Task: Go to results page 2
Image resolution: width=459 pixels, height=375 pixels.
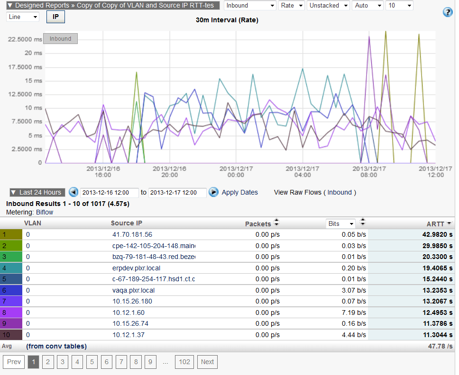Action: click(x=48, y=362)
